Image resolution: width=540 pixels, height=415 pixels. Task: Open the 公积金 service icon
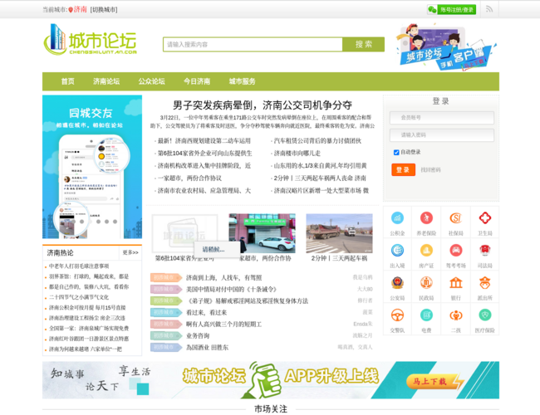pos(397,219)
